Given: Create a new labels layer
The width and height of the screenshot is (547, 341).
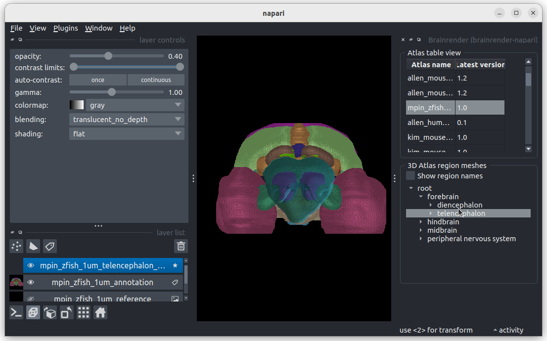Looking at the screenshot, I should coord(49,246).
